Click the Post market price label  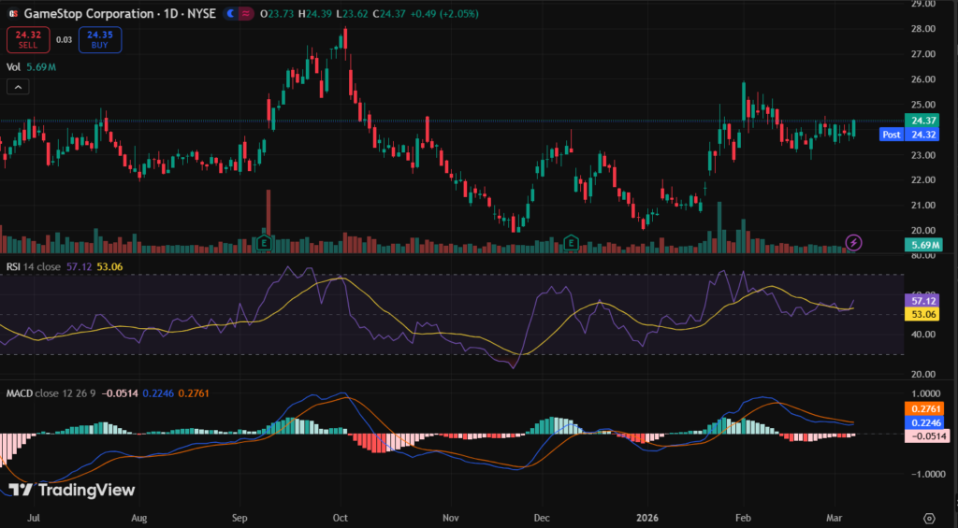892,135
